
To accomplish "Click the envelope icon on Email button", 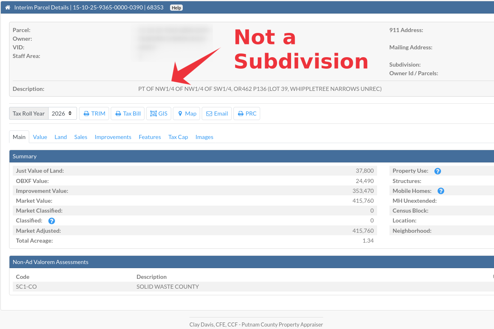I will (x=209, y=114).
